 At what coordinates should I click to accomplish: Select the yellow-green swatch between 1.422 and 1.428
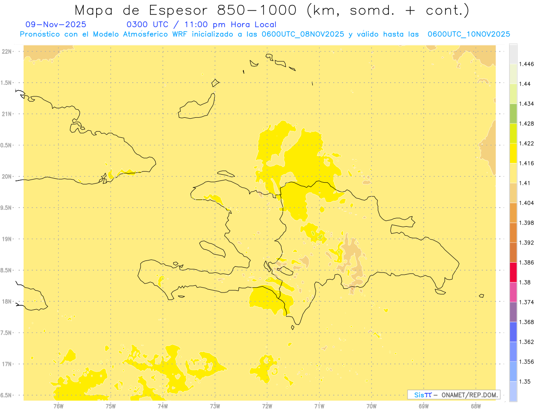(513, 133)
